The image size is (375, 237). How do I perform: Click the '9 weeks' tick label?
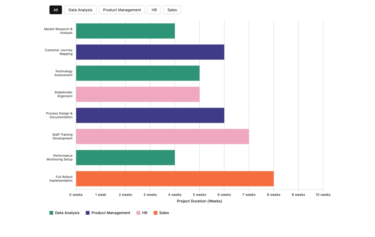pos(298,195)
